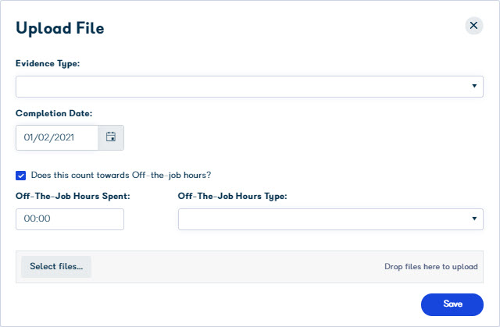Screen dimensions: 500x327
Task: Close the Upload File dialog
Action: (x=473, y=26)
